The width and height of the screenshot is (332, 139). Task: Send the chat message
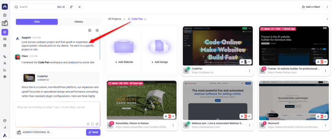click(x=93, y=132)
